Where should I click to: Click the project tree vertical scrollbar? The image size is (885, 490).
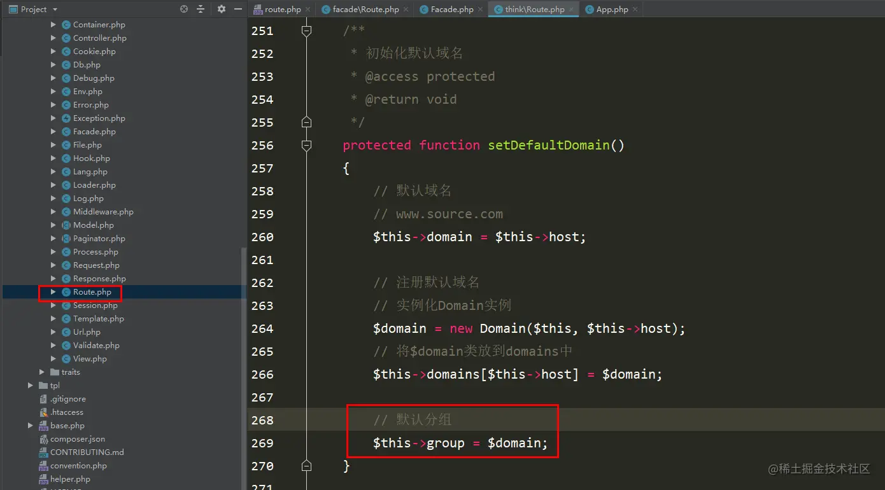pos(244,369)
